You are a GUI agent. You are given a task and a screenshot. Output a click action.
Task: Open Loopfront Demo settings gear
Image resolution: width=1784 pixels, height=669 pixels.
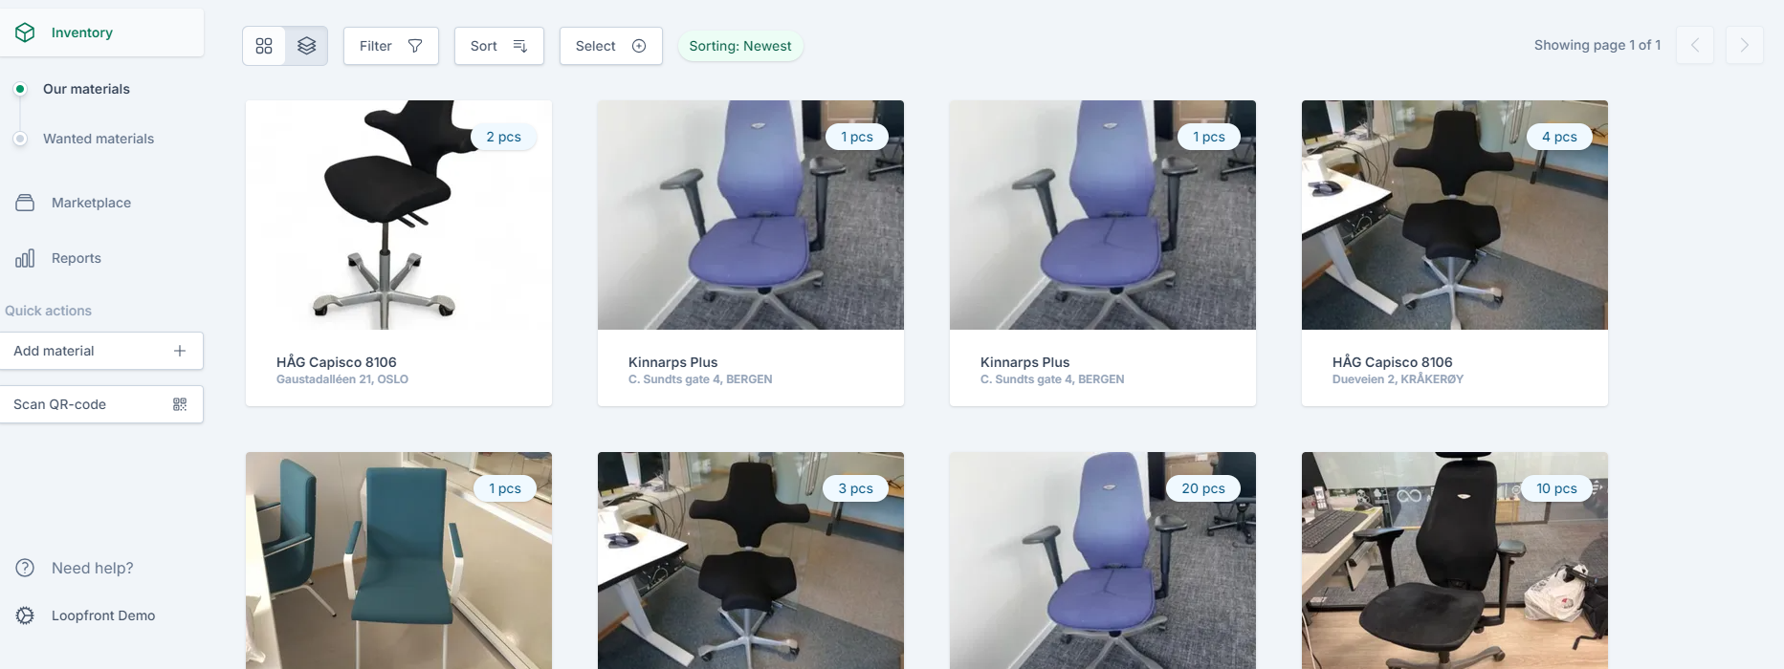[x=25, y=615]
